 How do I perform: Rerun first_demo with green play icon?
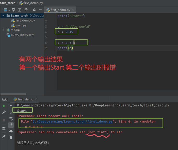pyautogui.click(x=4, y=106)
